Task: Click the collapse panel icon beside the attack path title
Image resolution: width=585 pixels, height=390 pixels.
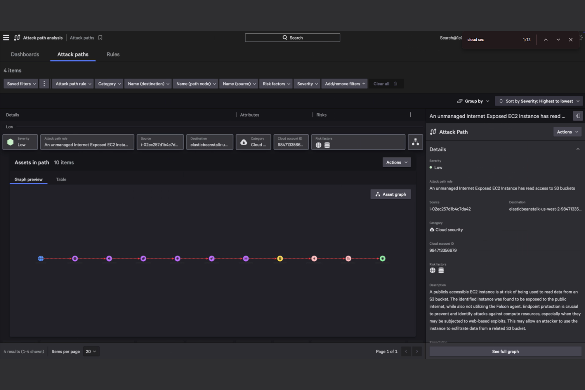Action: click(x=578, y=116)
